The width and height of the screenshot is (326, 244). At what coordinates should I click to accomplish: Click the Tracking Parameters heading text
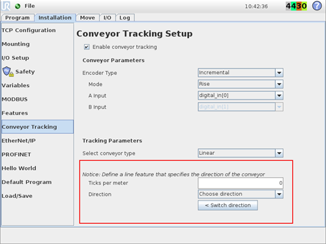pos(112,141)
